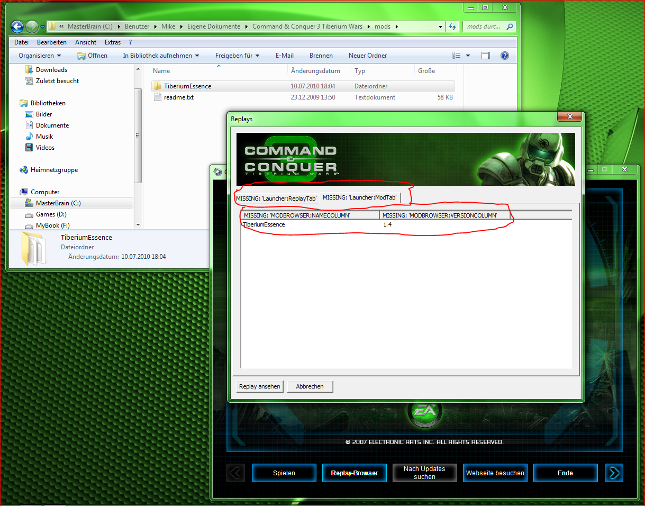The width and height of the screenshot is (645, 506).
Task: Expand breadcrumb arrow after Mike
Action: tap(180, 26)
